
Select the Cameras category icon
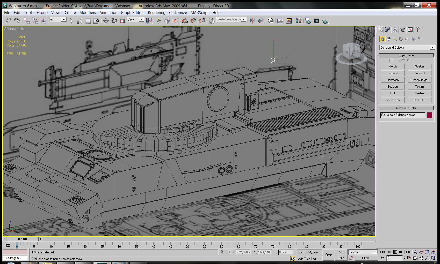pyautogui.click(x=401, y=39)
